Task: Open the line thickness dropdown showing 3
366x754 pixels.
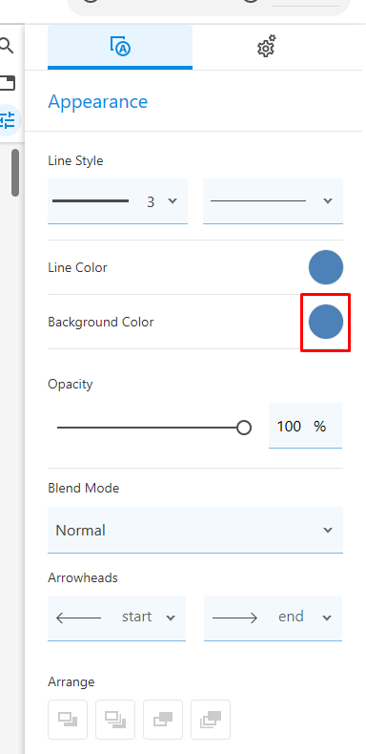Action: click(117, 201)
